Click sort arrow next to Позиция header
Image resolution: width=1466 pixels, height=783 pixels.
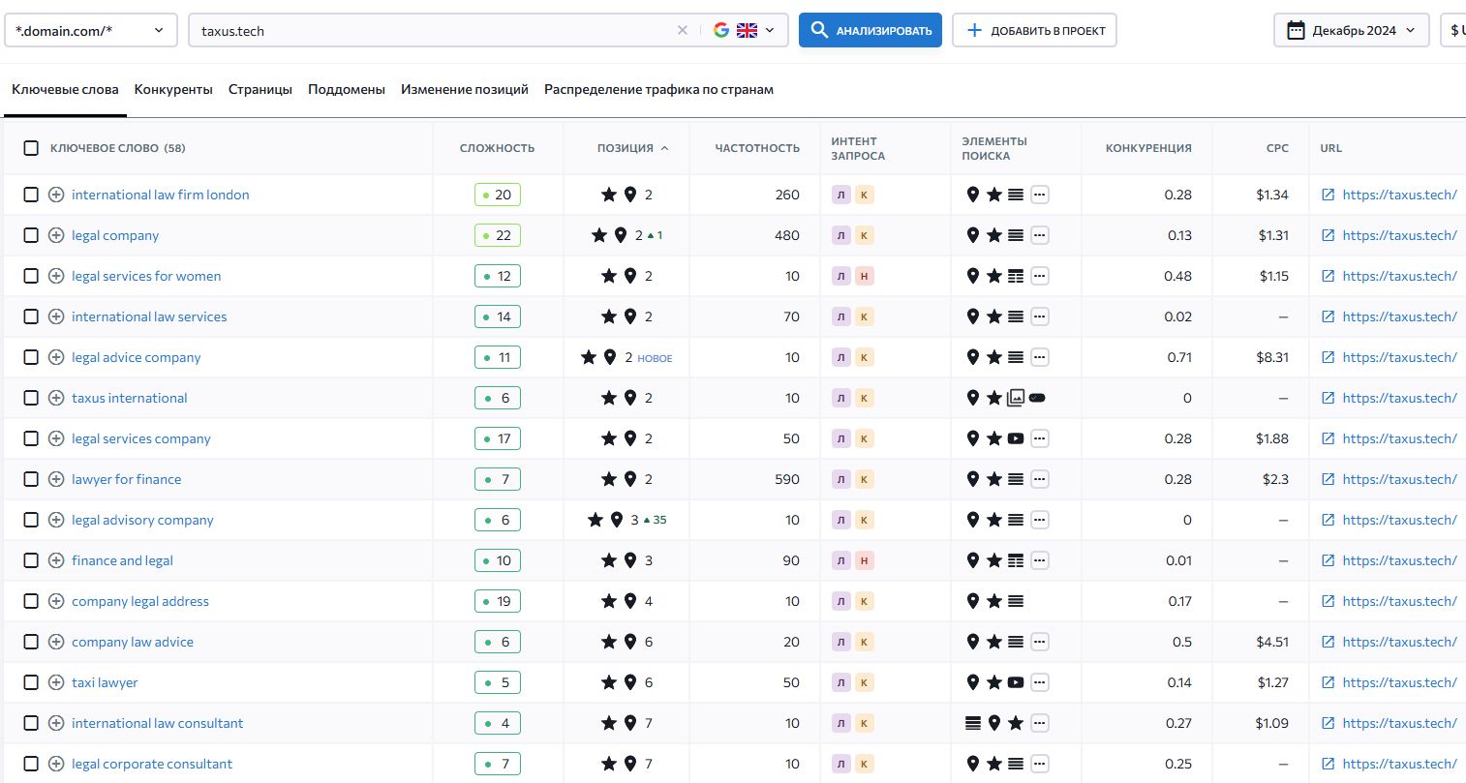click(664, 148)
